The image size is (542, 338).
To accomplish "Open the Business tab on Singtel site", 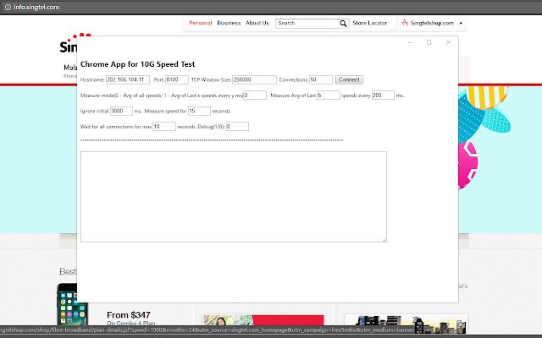I will (229, 23).
